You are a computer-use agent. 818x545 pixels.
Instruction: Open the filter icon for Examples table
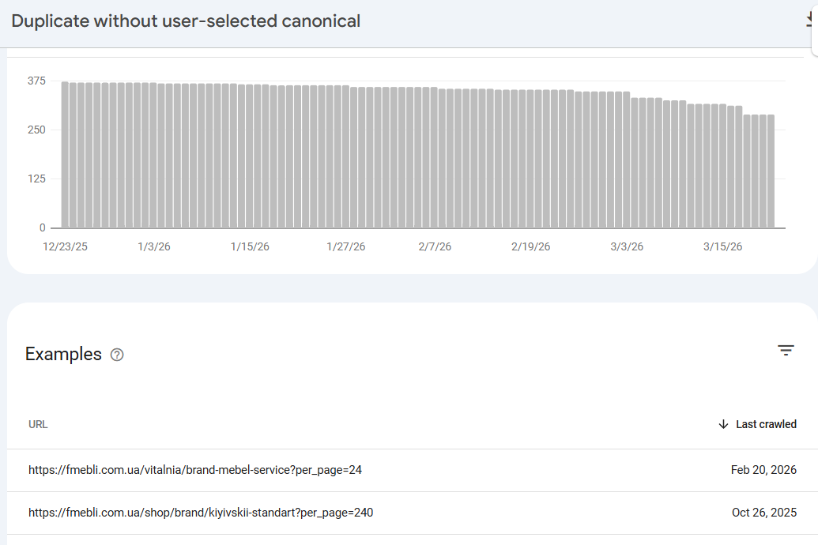(786, 351)
